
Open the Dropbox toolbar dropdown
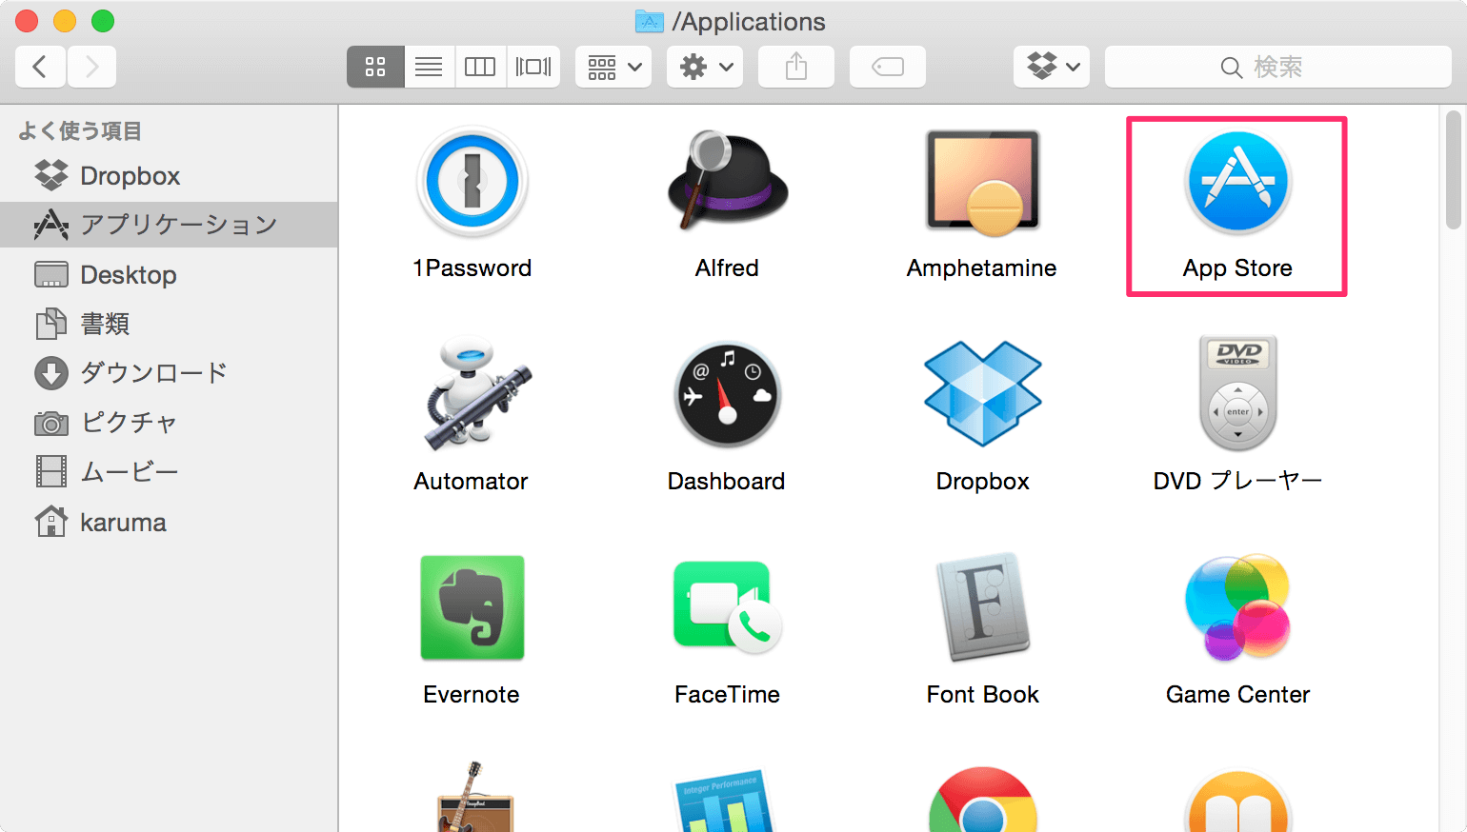(x=1051, y=66)
